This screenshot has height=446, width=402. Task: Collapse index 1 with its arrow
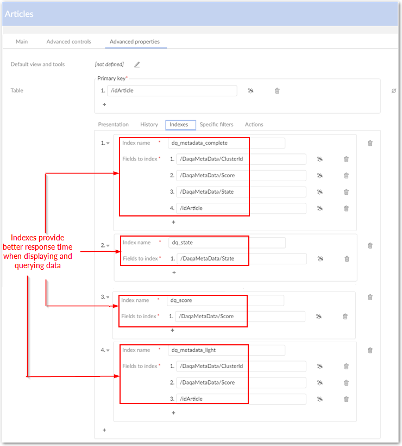[x=108, y=144]
